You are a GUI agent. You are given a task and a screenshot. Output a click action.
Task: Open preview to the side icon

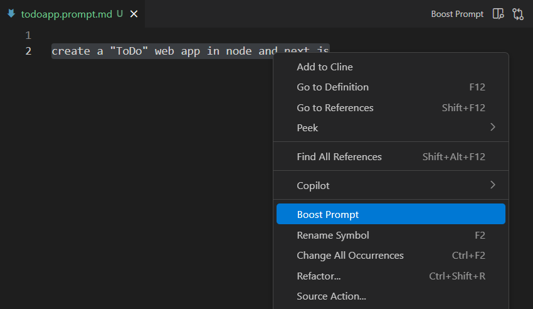point(498,14)
